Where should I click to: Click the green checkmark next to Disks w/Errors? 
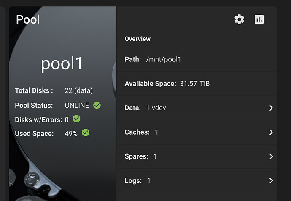coord(76,119)
